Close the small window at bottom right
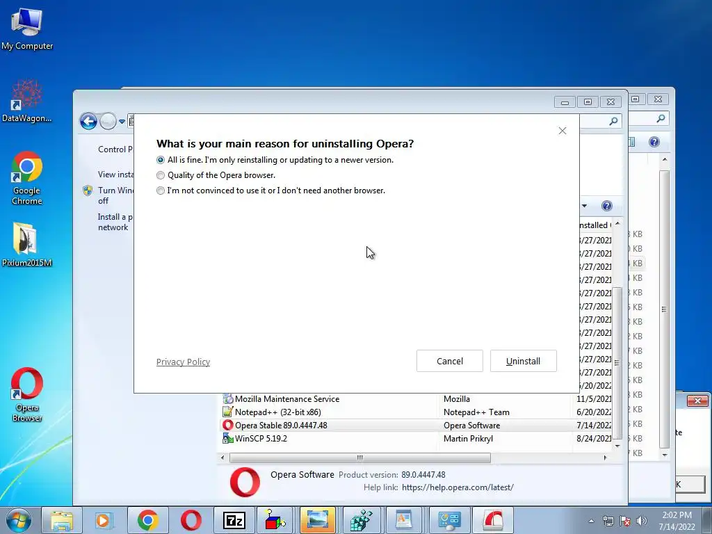 coord(697,400)
